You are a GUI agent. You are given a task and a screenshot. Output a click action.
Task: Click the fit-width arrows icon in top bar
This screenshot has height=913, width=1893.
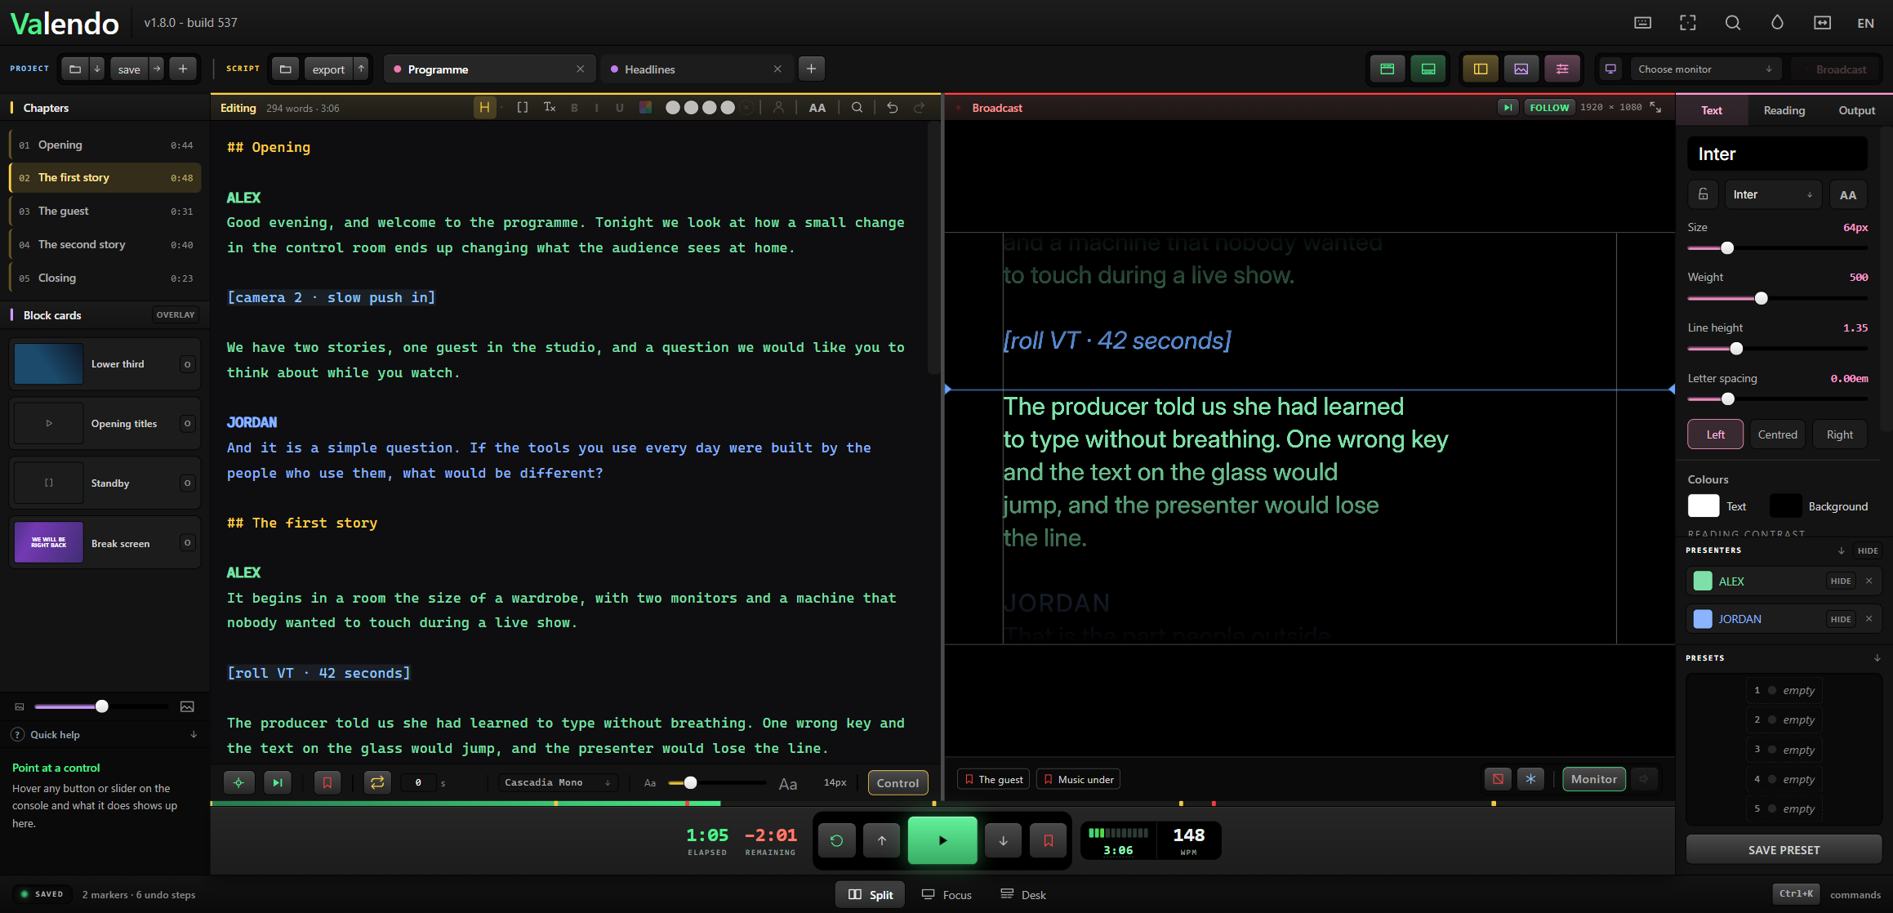(x=1822, y=23)
